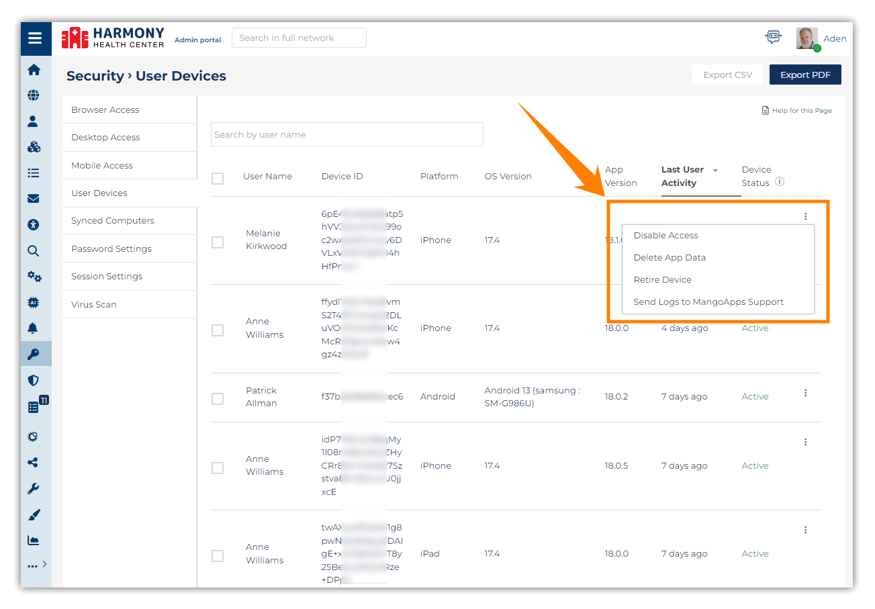Choose Disable Access from the context menu

coord(665,236)
